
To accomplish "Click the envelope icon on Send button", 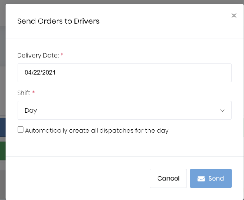I will click(201, 179).
